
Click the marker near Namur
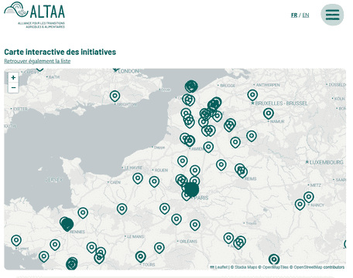tap(269, 114)
